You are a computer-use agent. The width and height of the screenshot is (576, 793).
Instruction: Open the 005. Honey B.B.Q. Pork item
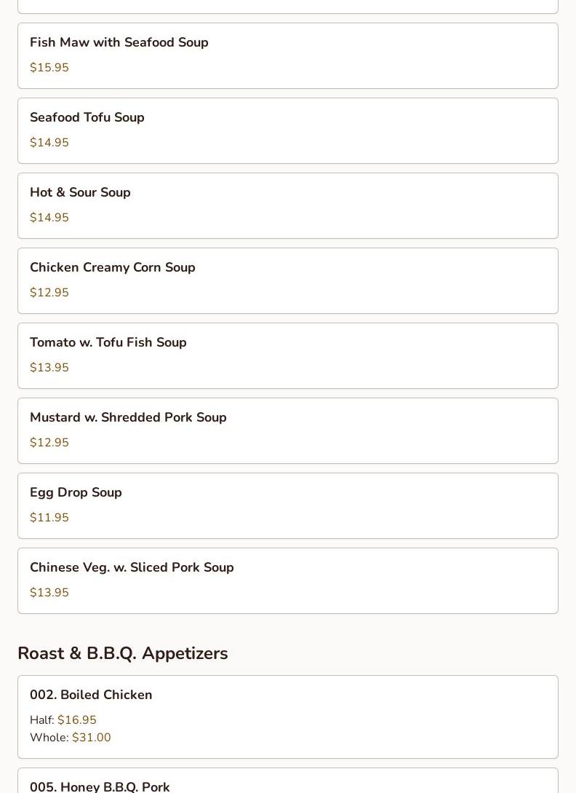(x=100, y=786)
